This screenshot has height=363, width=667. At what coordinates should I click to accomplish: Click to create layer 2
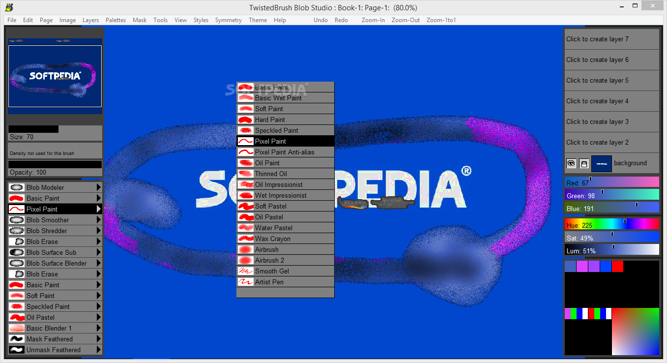[611, 143]
